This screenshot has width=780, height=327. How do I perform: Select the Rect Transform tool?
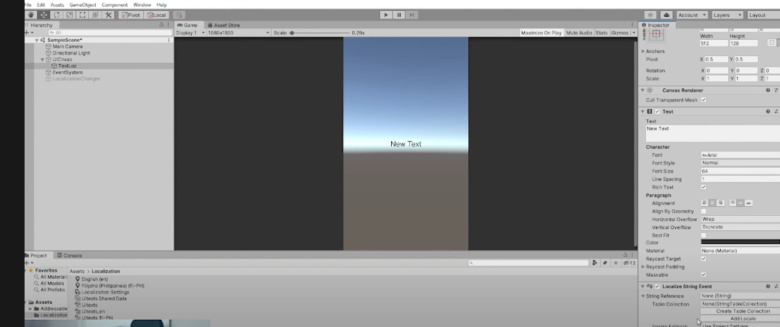pyautogui.click(x=83, y=15)
